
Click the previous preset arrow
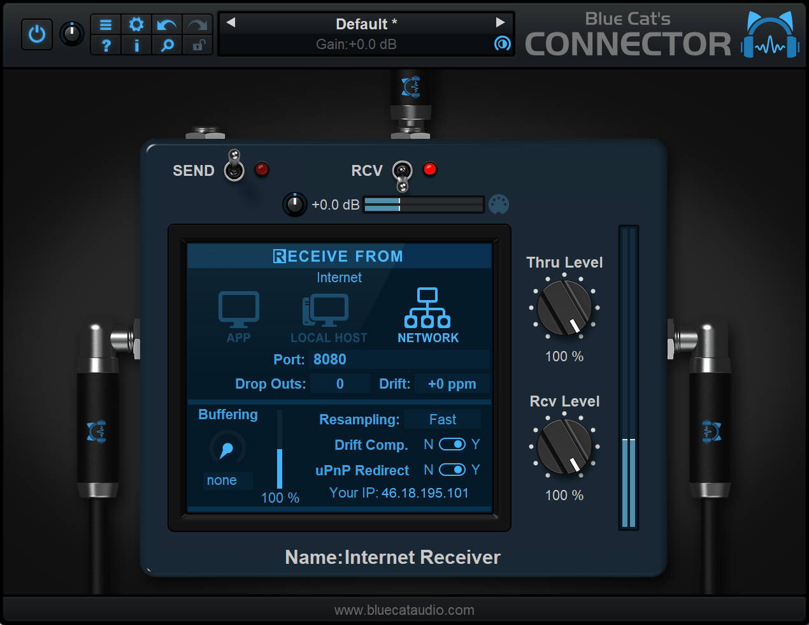(x=231, y=24)
